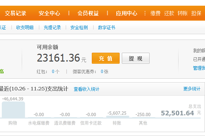Click the balance amount 23161.36
The width and height of the screenshot is (205, 136).
coord(59,58)
